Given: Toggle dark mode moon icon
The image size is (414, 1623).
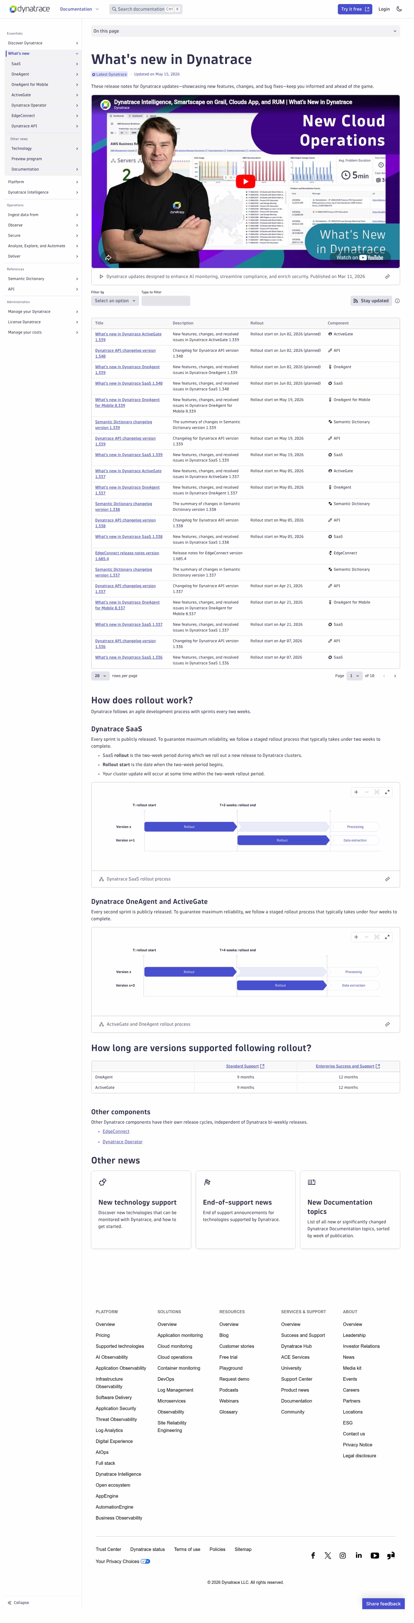Looking at the screenshot, I should [x=399, y=9].
